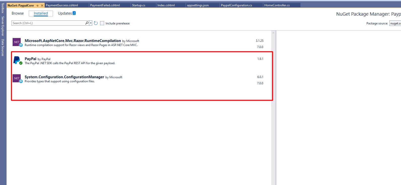Click installed version 3.1.25 of RuntimeCompilation

point(260,41)
